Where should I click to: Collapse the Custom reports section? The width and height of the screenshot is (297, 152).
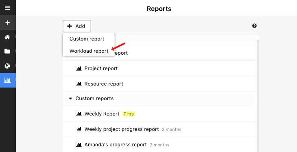coord(70,98)
